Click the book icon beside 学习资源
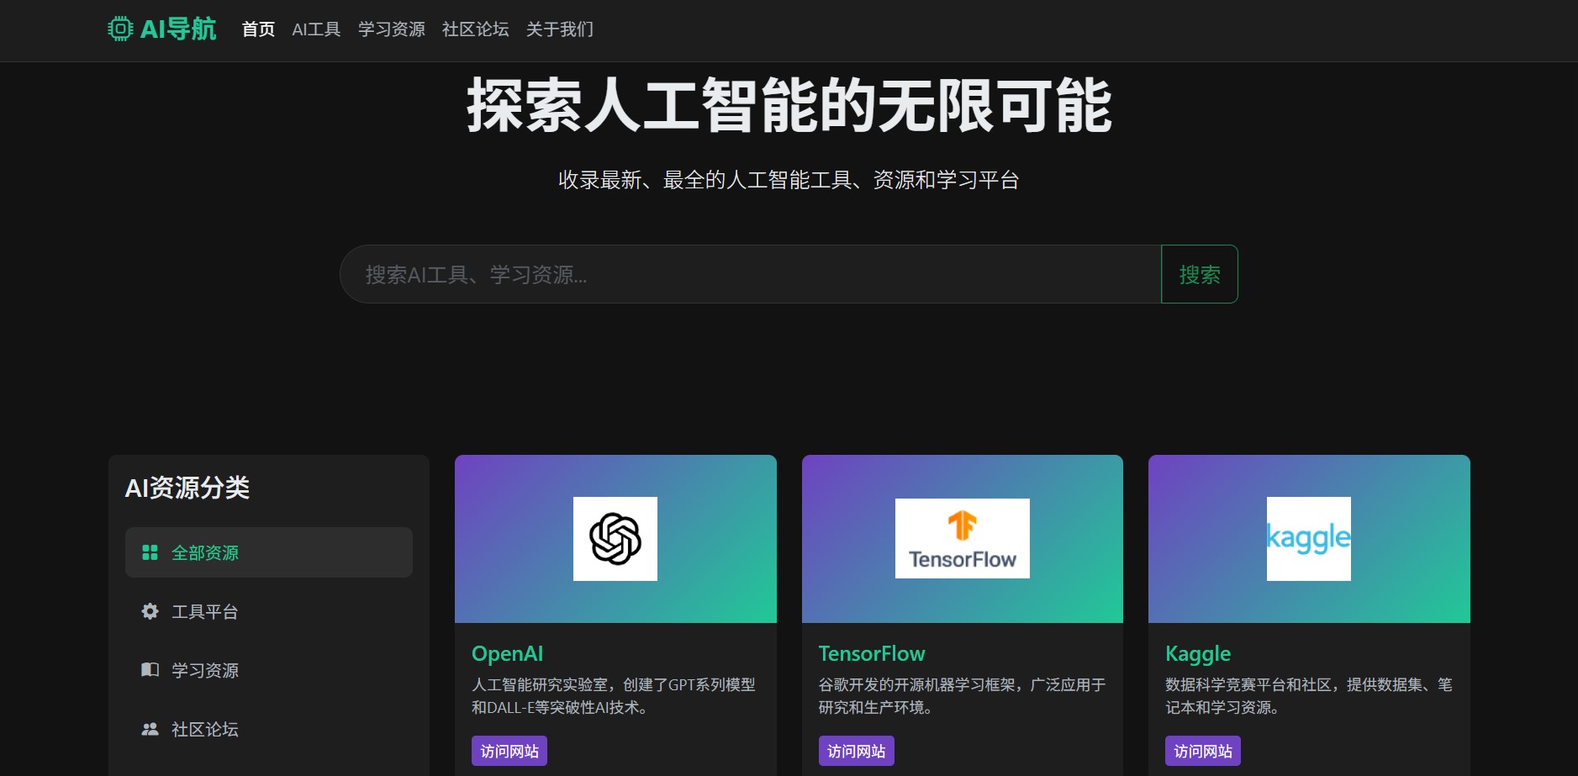1578x776 pixels. pos(150,670)
